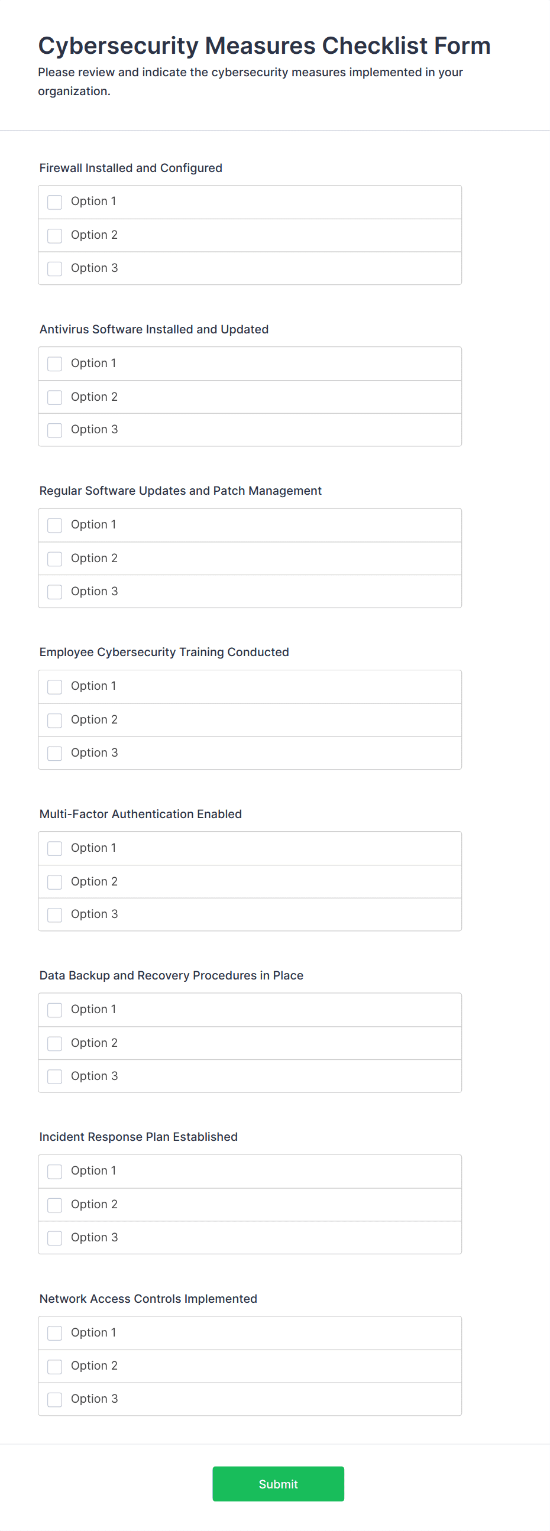Check Option 3 under Antivirus Software Installed and Updated

tap(54, 430)
